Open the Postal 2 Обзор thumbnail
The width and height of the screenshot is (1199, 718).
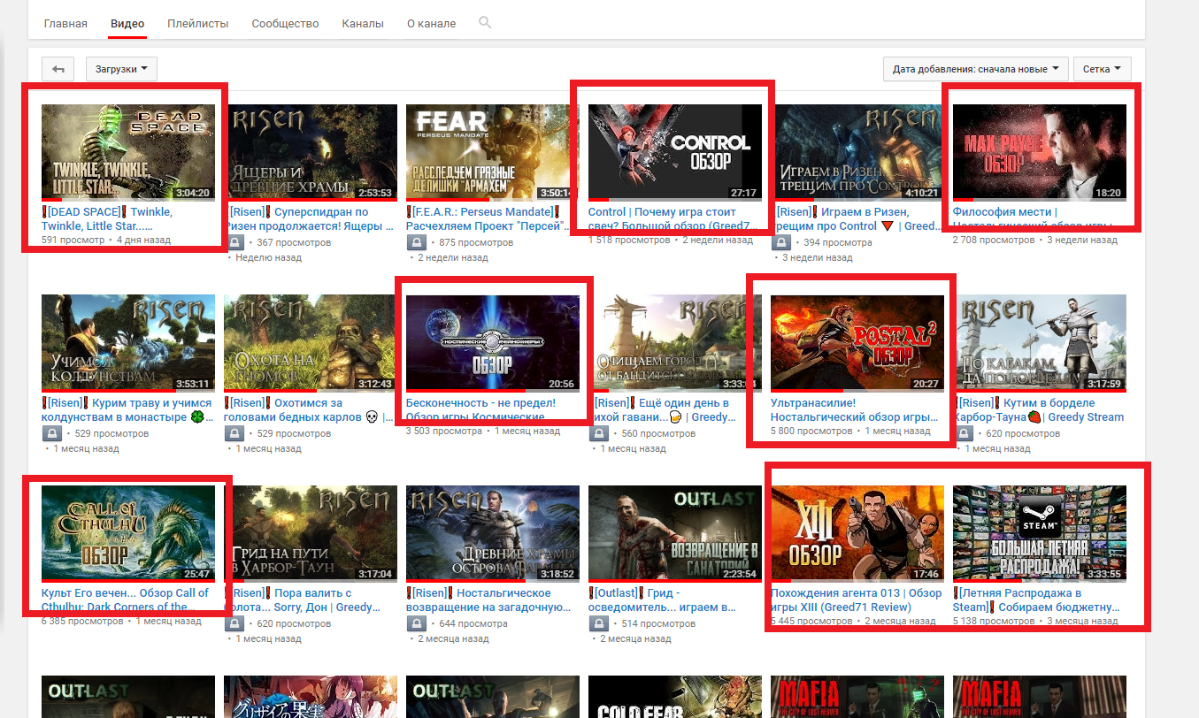tap(857, 343)
